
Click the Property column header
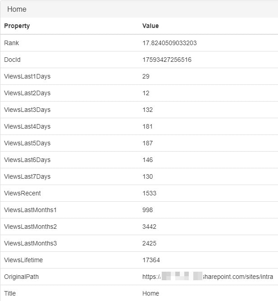(17, 26)
